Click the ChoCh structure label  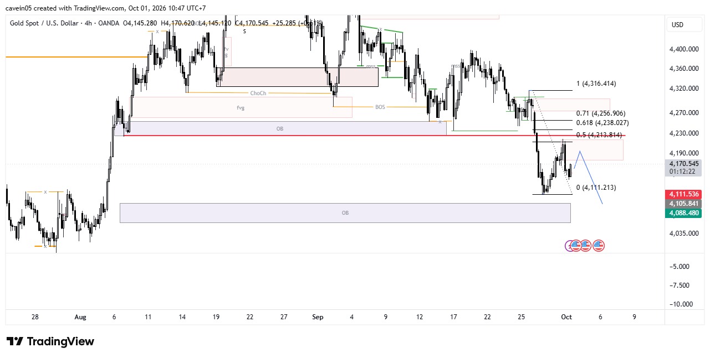(x=258, y=93)
